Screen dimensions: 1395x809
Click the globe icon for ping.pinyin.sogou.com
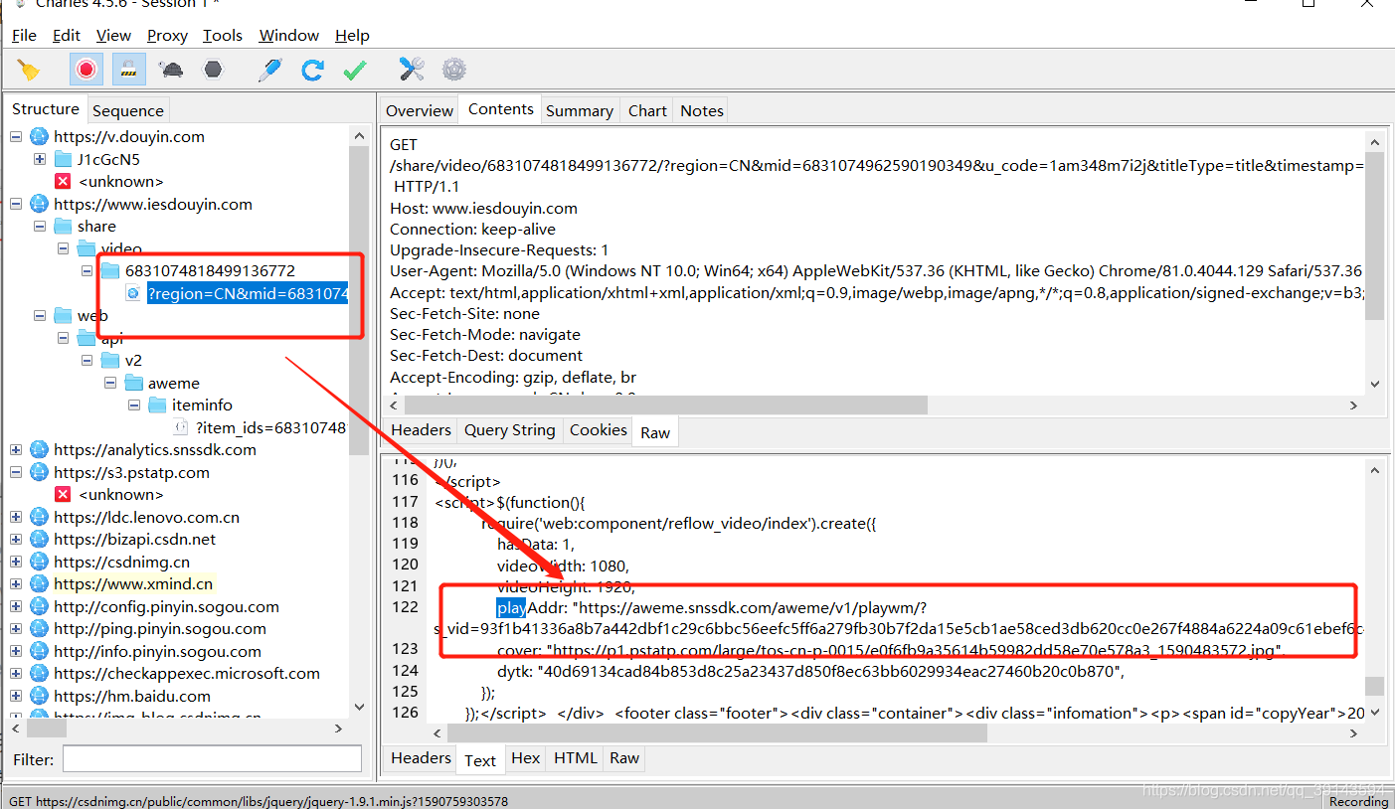[39, 629]
